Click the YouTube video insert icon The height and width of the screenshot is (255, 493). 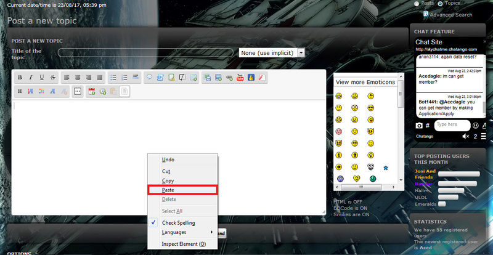(240, 78)
